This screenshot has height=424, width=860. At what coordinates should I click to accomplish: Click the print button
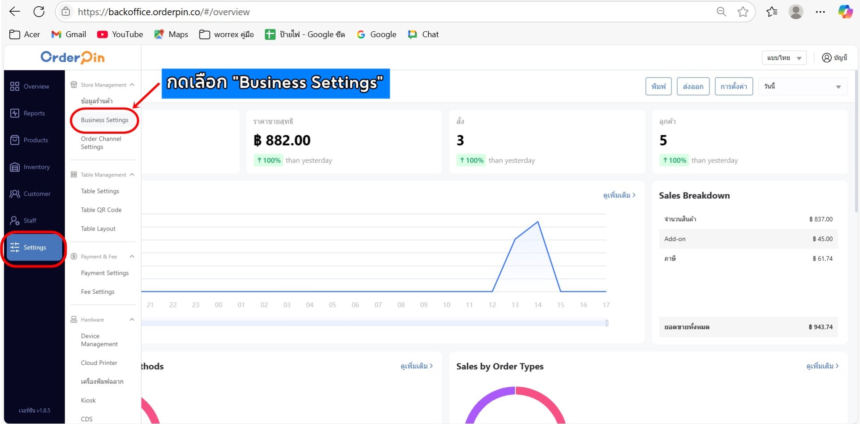tap(658, 86)
